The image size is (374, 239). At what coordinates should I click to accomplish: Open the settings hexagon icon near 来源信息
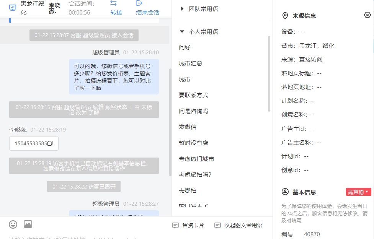tap(367, 15)
